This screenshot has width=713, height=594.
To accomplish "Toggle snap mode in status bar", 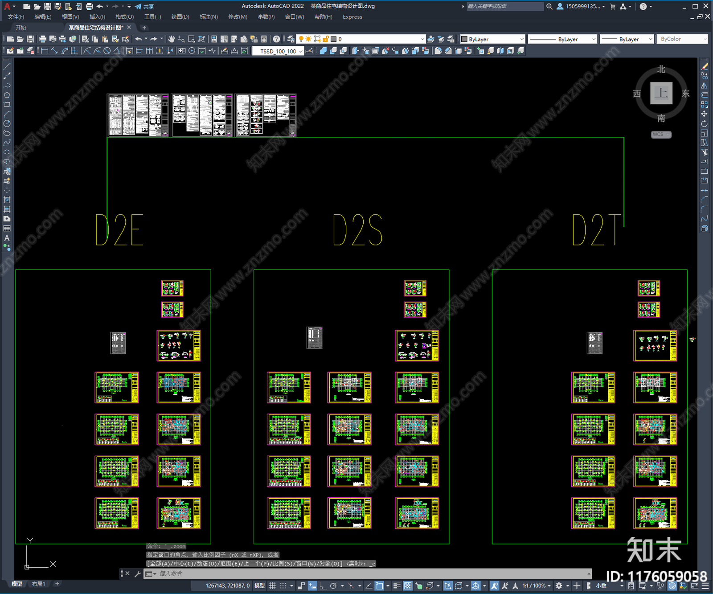I will [x=283, y=586].
